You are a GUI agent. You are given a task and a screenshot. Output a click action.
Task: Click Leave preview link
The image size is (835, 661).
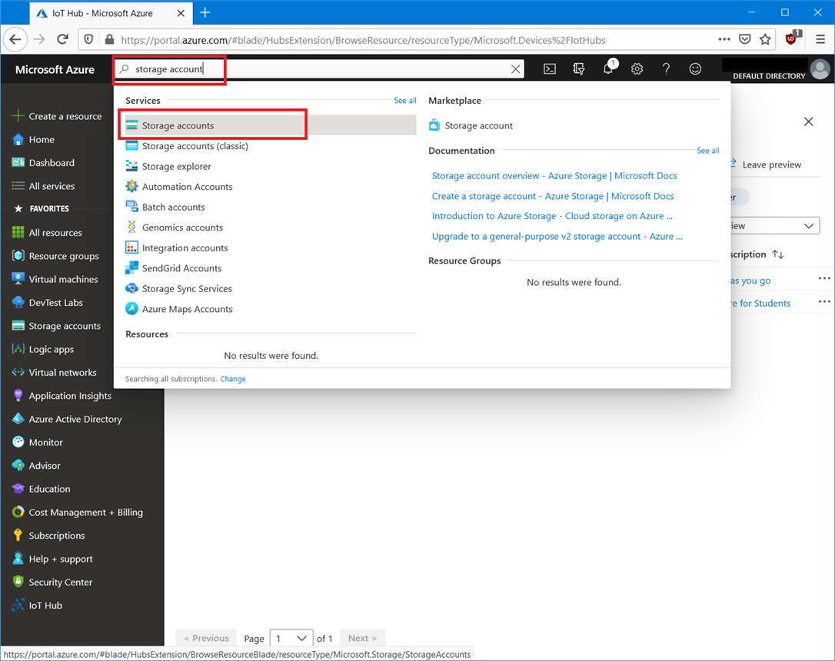(772, 165)
